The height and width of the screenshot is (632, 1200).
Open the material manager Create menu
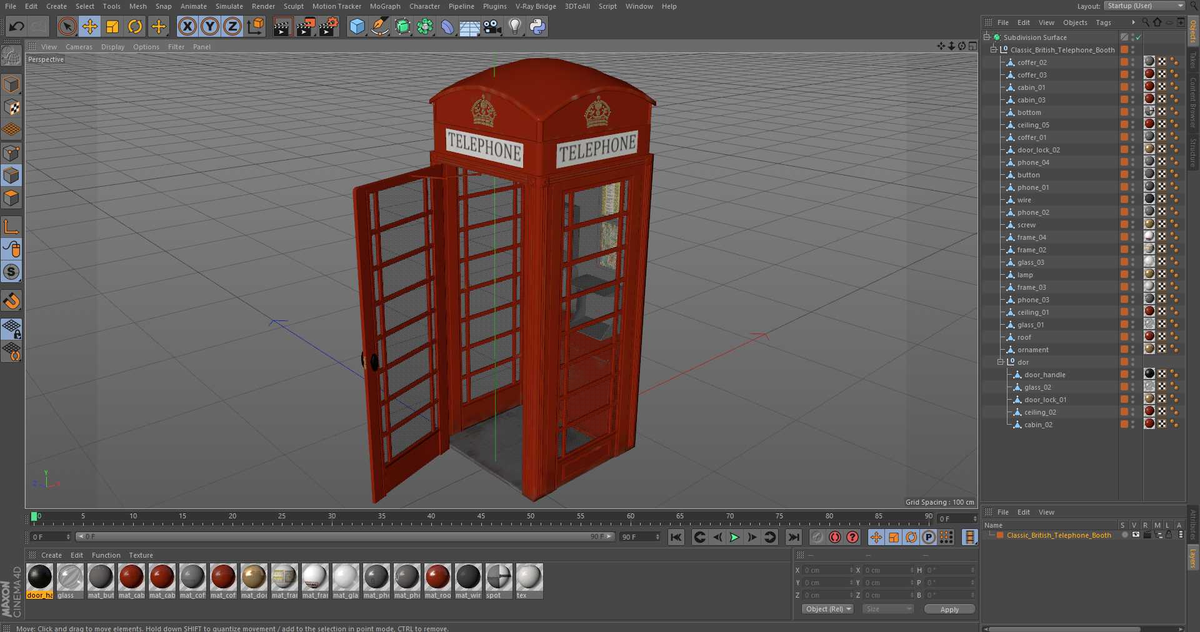pyautogui.click(x=51, y=555)
